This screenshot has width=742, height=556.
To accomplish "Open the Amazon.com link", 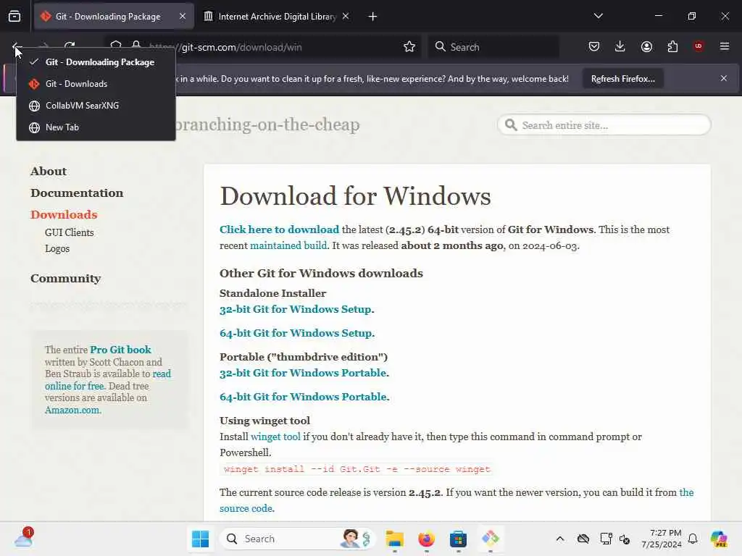I will [x=73, y=410].
